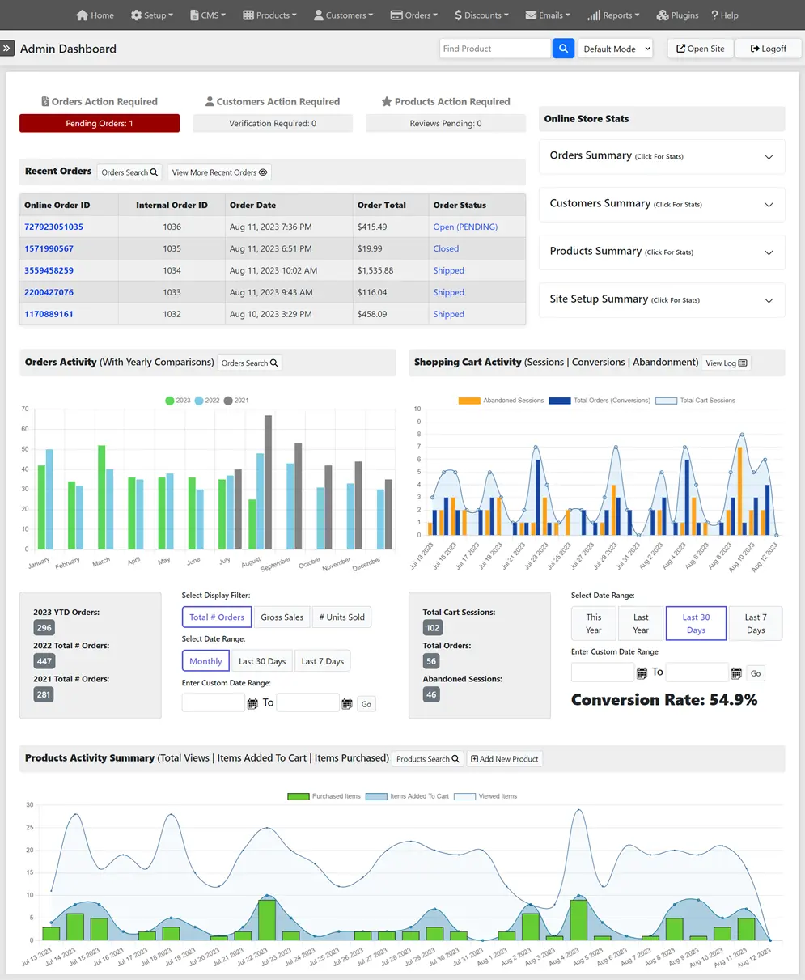The height and width of the screenshot is (980, 805).
Task: Select This Year for cart sessions range
Action: [x=594, y=623]
